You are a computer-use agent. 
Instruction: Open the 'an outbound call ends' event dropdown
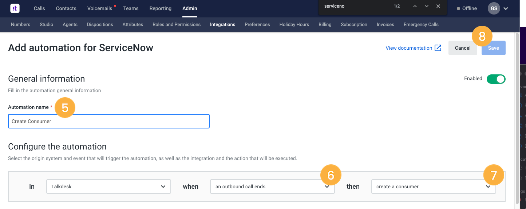pyautogui.click(x=272, y=187)
